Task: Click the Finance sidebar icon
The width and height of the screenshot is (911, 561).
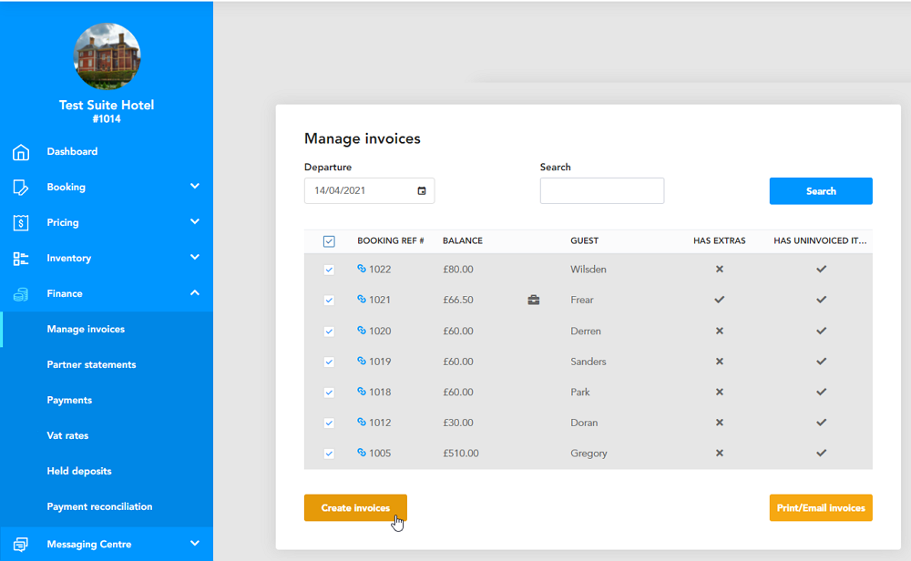Action: pyautogui.click(x=20, y=293)
